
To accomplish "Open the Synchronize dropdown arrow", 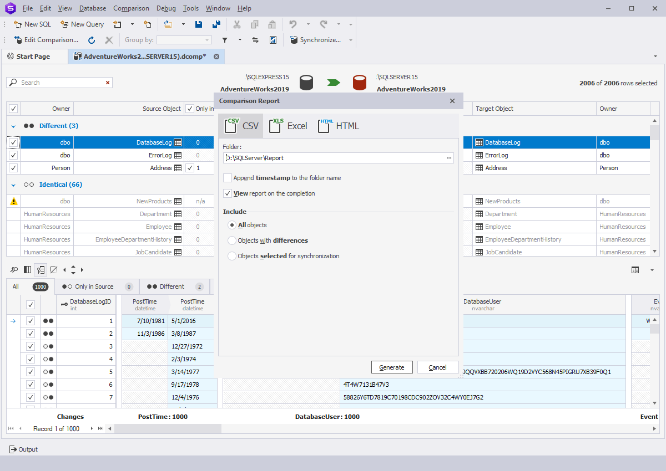I will coord(351,40).
